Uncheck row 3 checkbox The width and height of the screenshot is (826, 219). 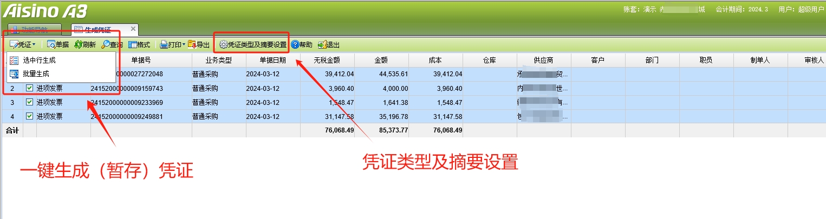[29, 102]
